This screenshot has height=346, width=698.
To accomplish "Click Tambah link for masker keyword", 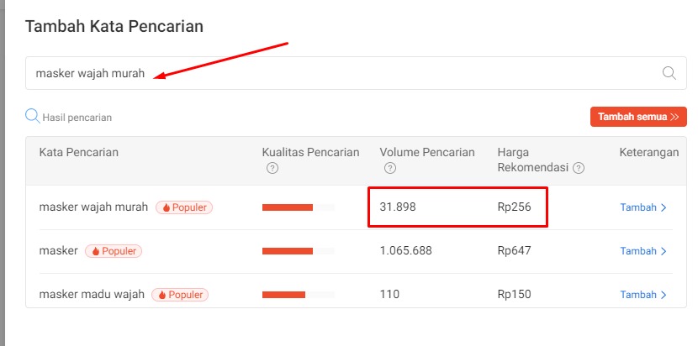I will 642,250.
